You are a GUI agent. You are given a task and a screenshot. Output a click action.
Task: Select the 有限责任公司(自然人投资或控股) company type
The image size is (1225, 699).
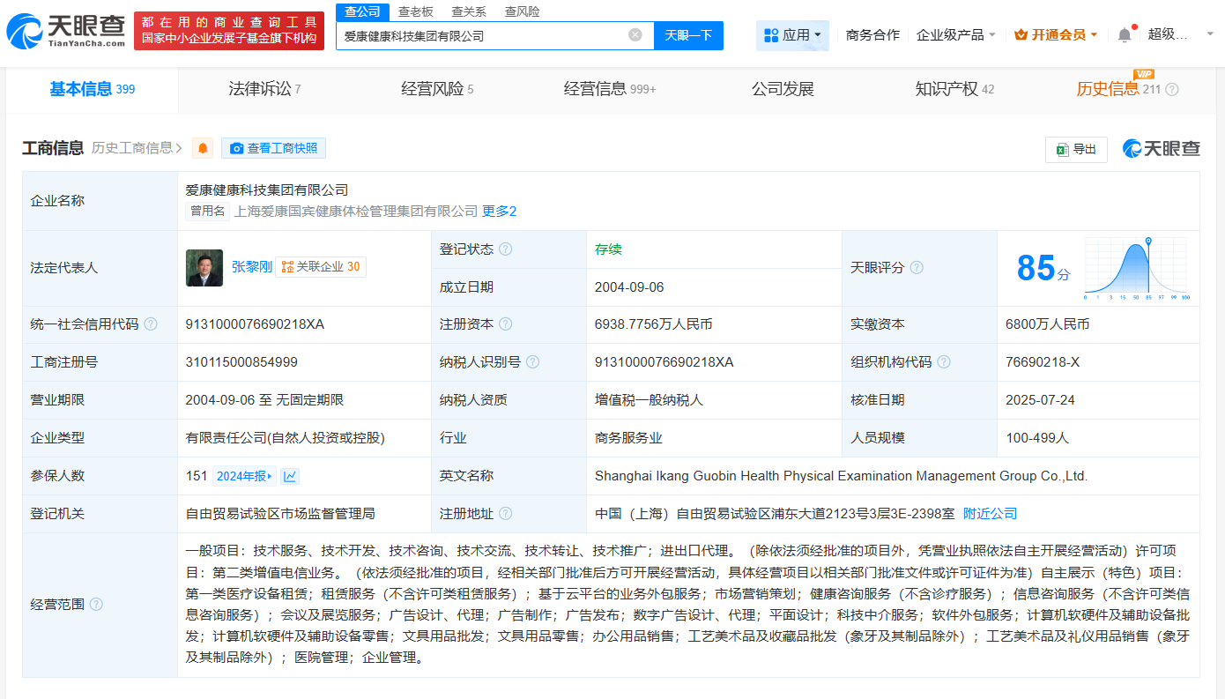click(285, 438)
